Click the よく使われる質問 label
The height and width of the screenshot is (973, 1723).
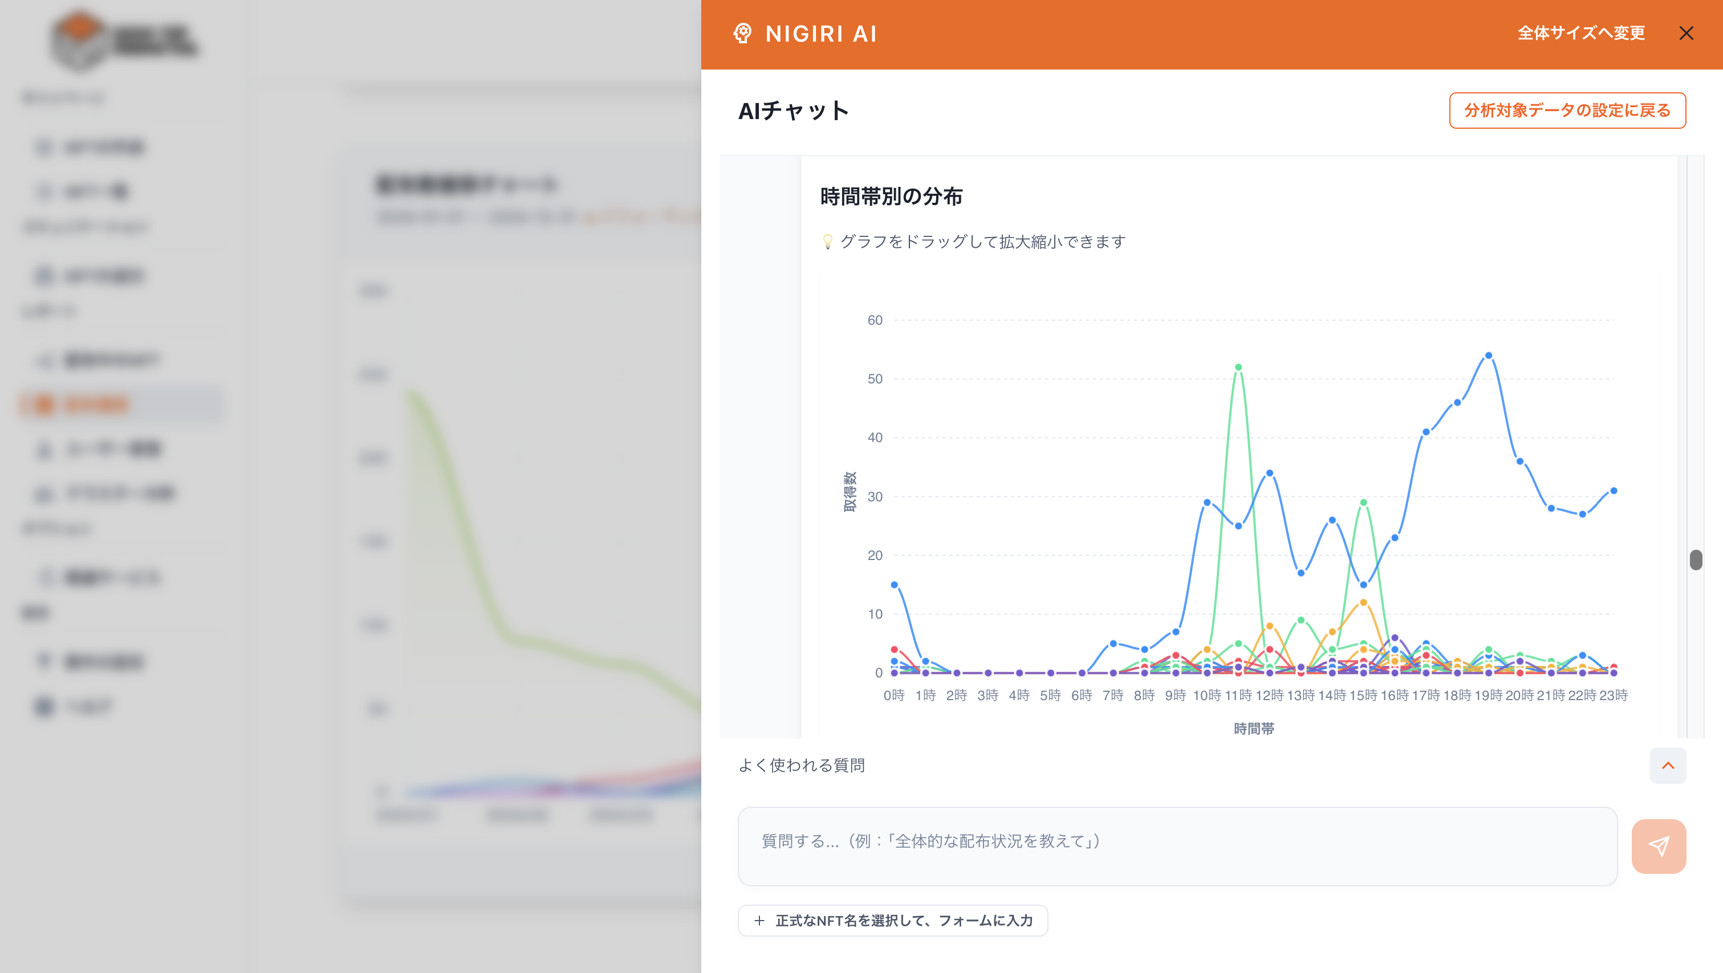pos(801,765)
